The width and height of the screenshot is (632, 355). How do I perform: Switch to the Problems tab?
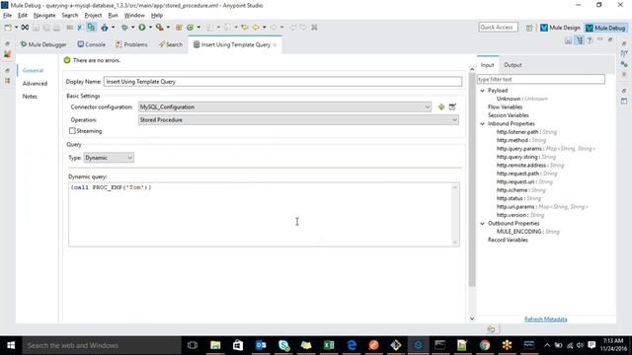(x=131, y=44)
